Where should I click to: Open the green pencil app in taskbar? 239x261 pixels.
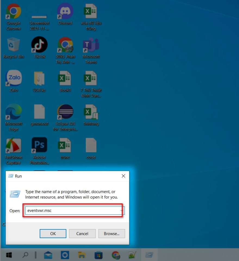132,255
